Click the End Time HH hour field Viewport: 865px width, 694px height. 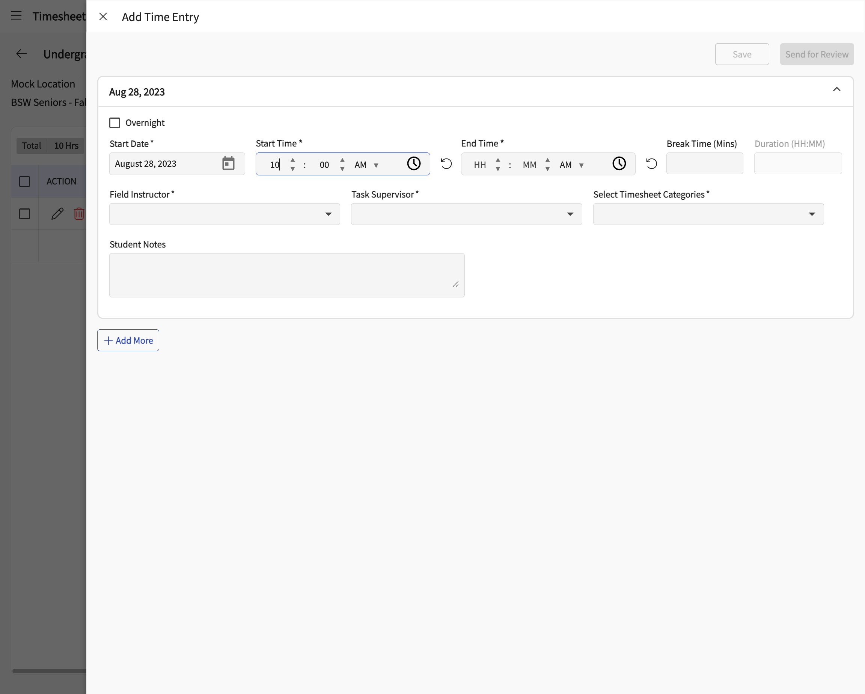[480, 164]
